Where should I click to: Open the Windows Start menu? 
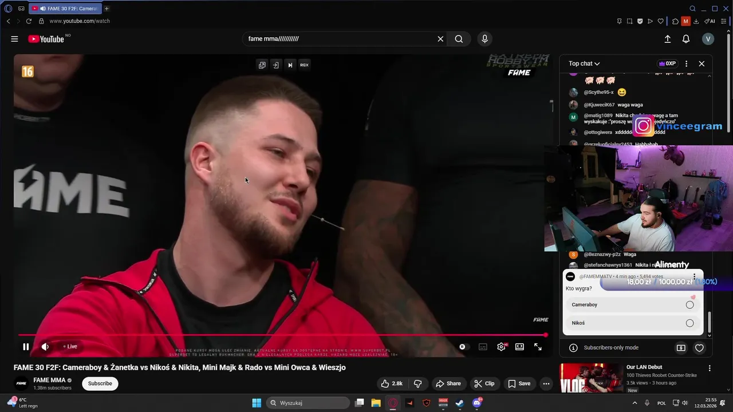(257, 403)
